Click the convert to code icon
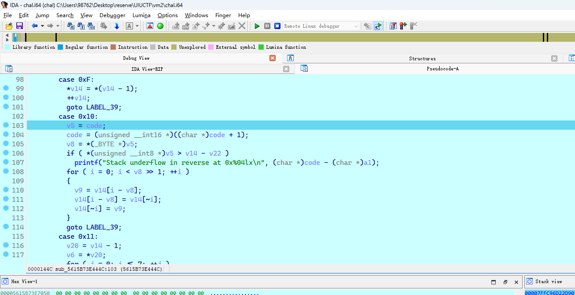The width and height of the screenshot is (575, 295). click(x=176, y=26)
